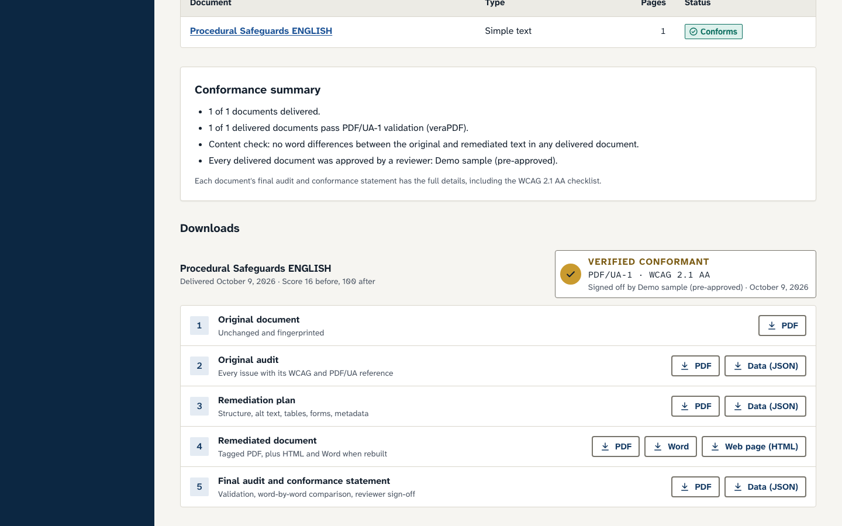Viewport: 842px width, 526px height.
Task: Click the Conforms status badge
Action: (x=713, y=32)
